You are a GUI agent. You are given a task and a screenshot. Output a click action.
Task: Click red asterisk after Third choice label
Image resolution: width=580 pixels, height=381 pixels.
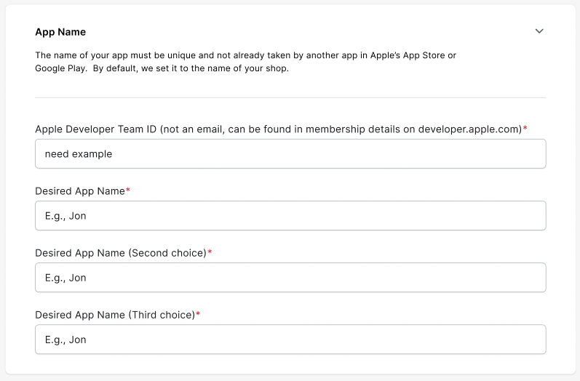tap(198, 315)
